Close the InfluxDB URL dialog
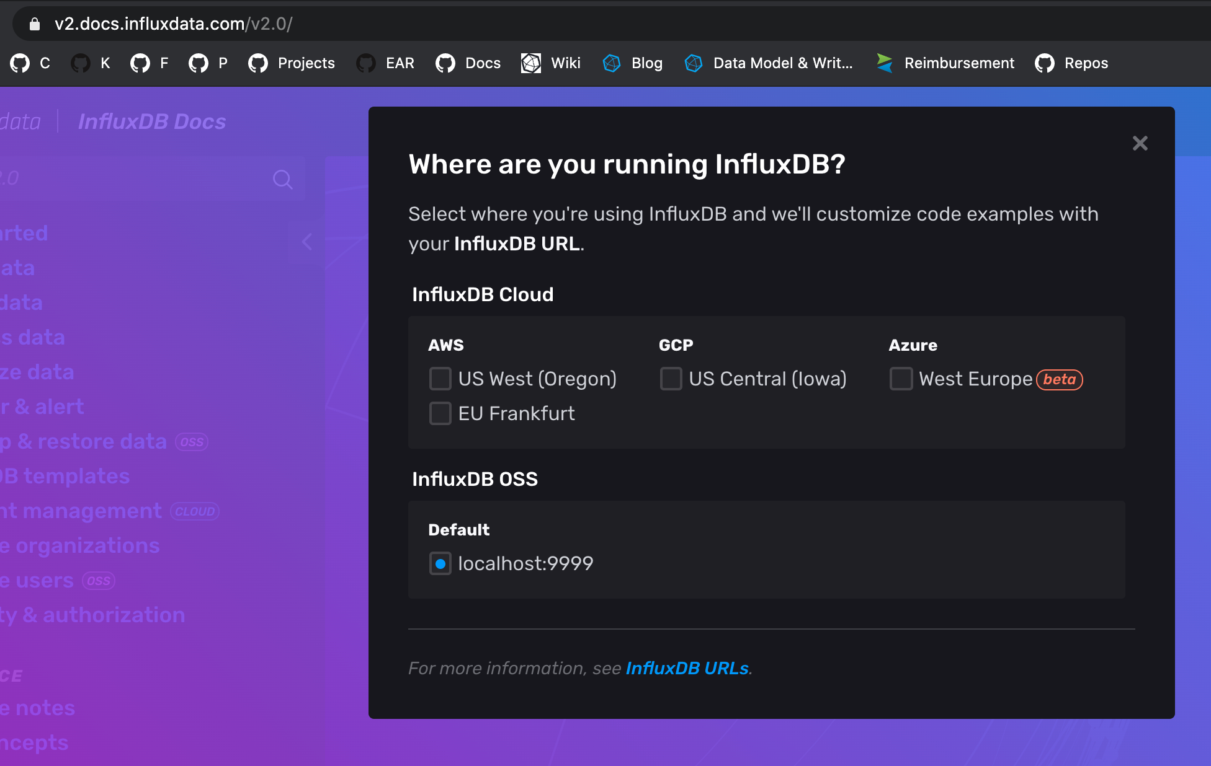Viewport: 1211px width, 766px height. [1140, 143]
